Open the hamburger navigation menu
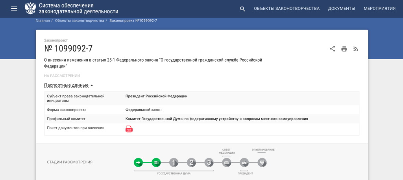 (14, 9)
